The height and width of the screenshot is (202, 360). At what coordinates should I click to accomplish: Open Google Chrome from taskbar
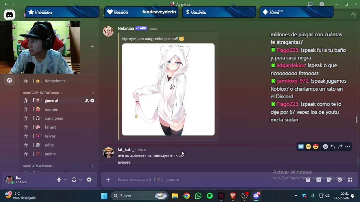(187, 196)
